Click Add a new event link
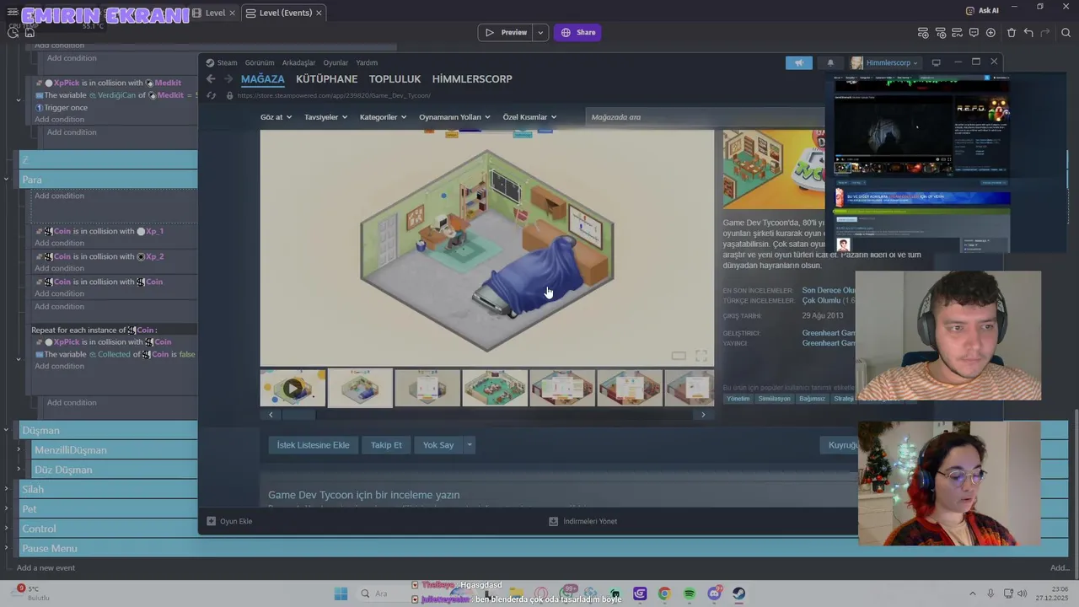 point(46,567)
